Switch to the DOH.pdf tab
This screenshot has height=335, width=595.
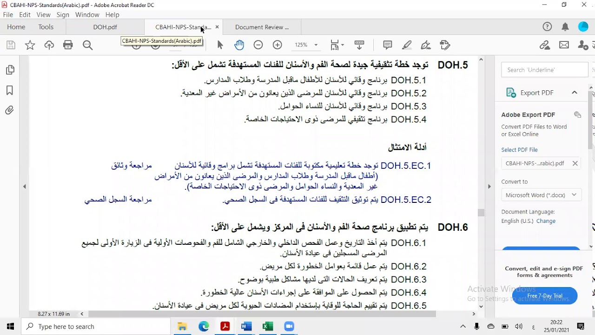coord(105,27)
